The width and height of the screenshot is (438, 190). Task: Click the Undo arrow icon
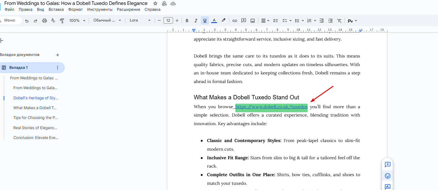27,21
